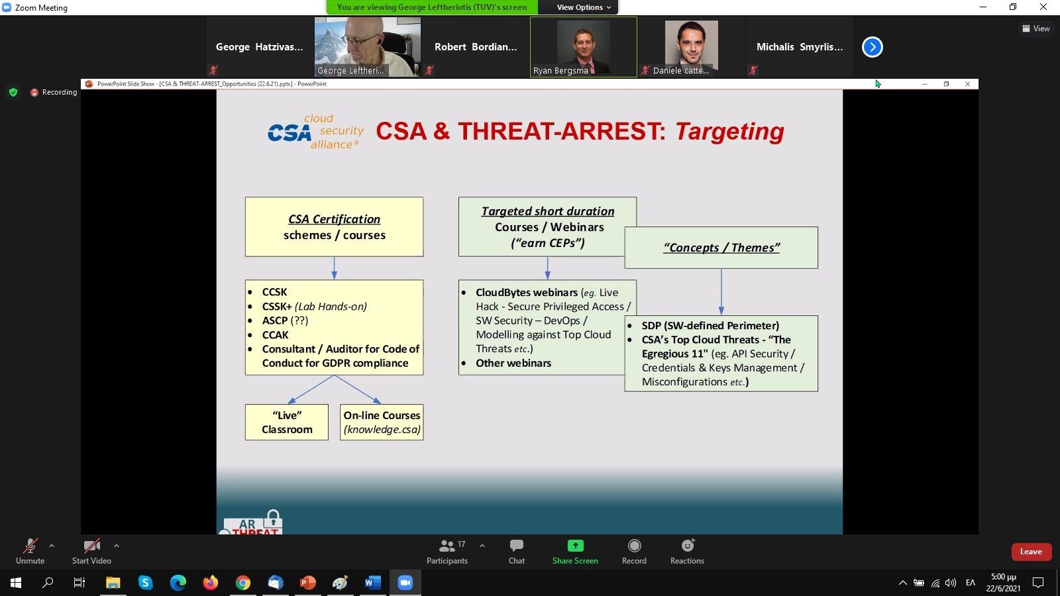This screenshot has height=596, width=1060.
Task: Select George Hatzivas participant tile
Action: [x=259, y=47]
